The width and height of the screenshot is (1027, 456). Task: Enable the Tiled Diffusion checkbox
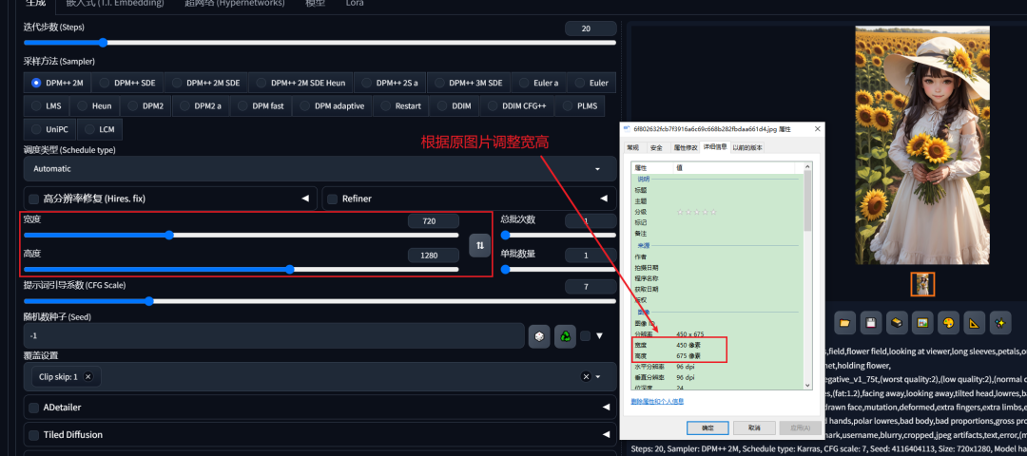33,435
